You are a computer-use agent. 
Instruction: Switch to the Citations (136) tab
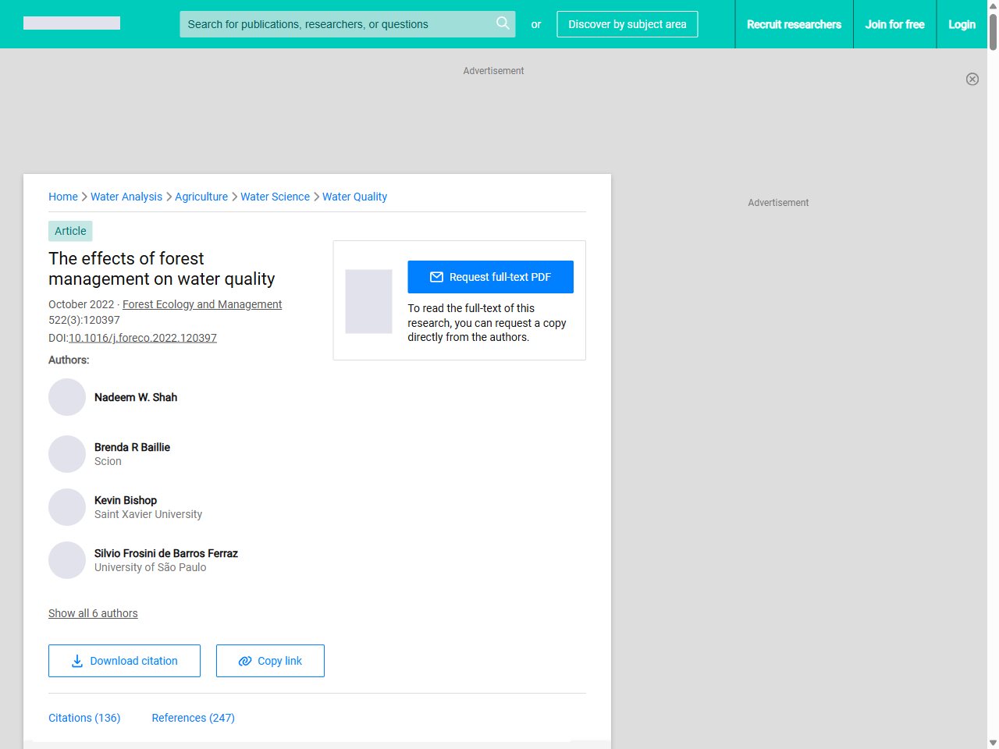coord(84,718)
